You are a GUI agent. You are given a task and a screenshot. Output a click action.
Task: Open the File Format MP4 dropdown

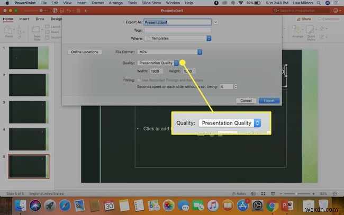(169, 52)
